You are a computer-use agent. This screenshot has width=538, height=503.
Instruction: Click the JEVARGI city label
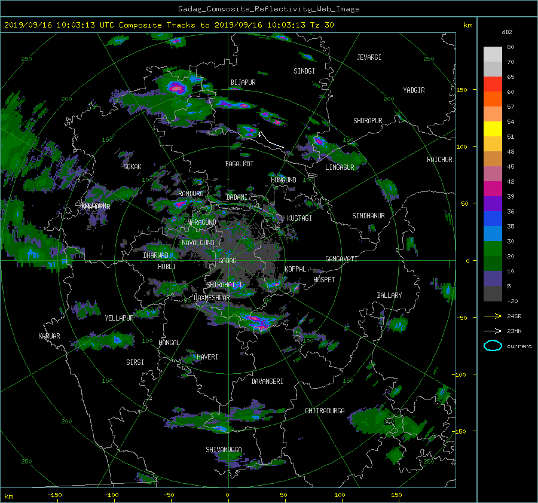tap(369, 57)
